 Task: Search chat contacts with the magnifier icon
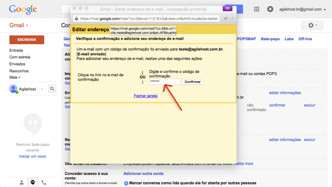[52, 89]
